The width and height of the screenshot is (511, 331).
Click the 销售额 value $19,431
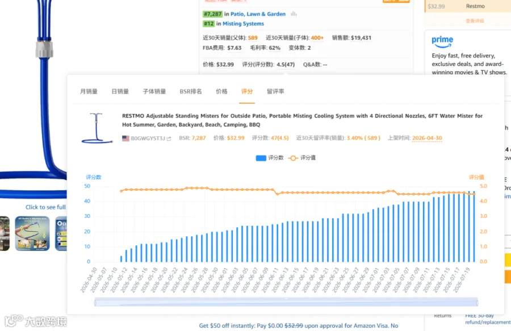click(x=361, y=38)
